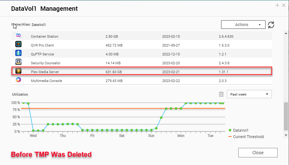Click the version 2.4.3.8
Image resolution: width=289 pixels, height=165 pixels.
(224, 63)
